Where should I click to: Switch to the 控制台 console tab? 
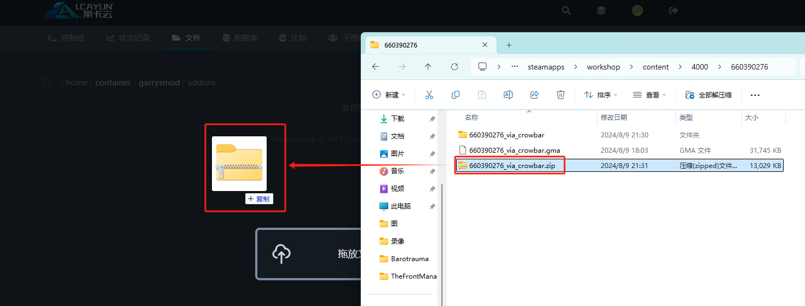pyautogui.click(x=66, y=38)
